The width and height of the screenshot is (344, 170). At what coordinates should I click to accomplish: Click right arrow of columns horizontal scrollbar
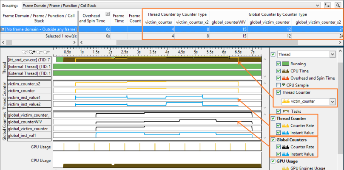[341, 42]
